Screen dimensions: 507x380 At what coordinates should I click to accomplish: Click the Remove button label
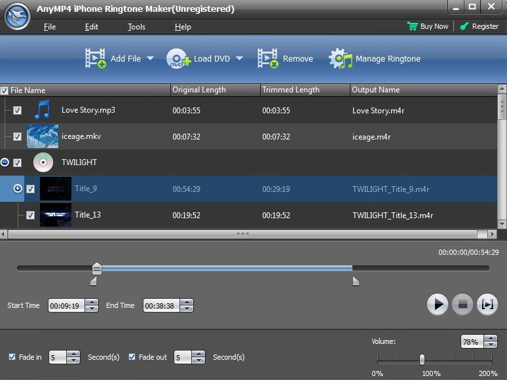(298, 58)
